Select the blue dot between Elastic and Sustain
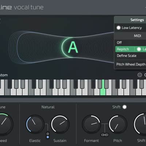This screenshot has height=146, width=146. 48,137
